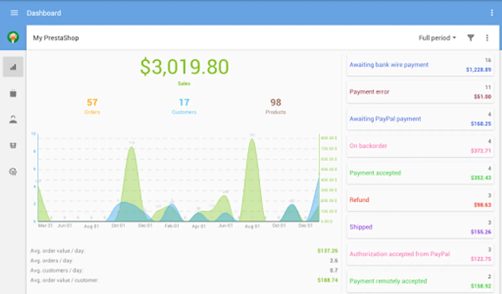Go to orders via the shopping bag icon
The width and height of the screenshot is (502, 294).
tap(13, 93)
